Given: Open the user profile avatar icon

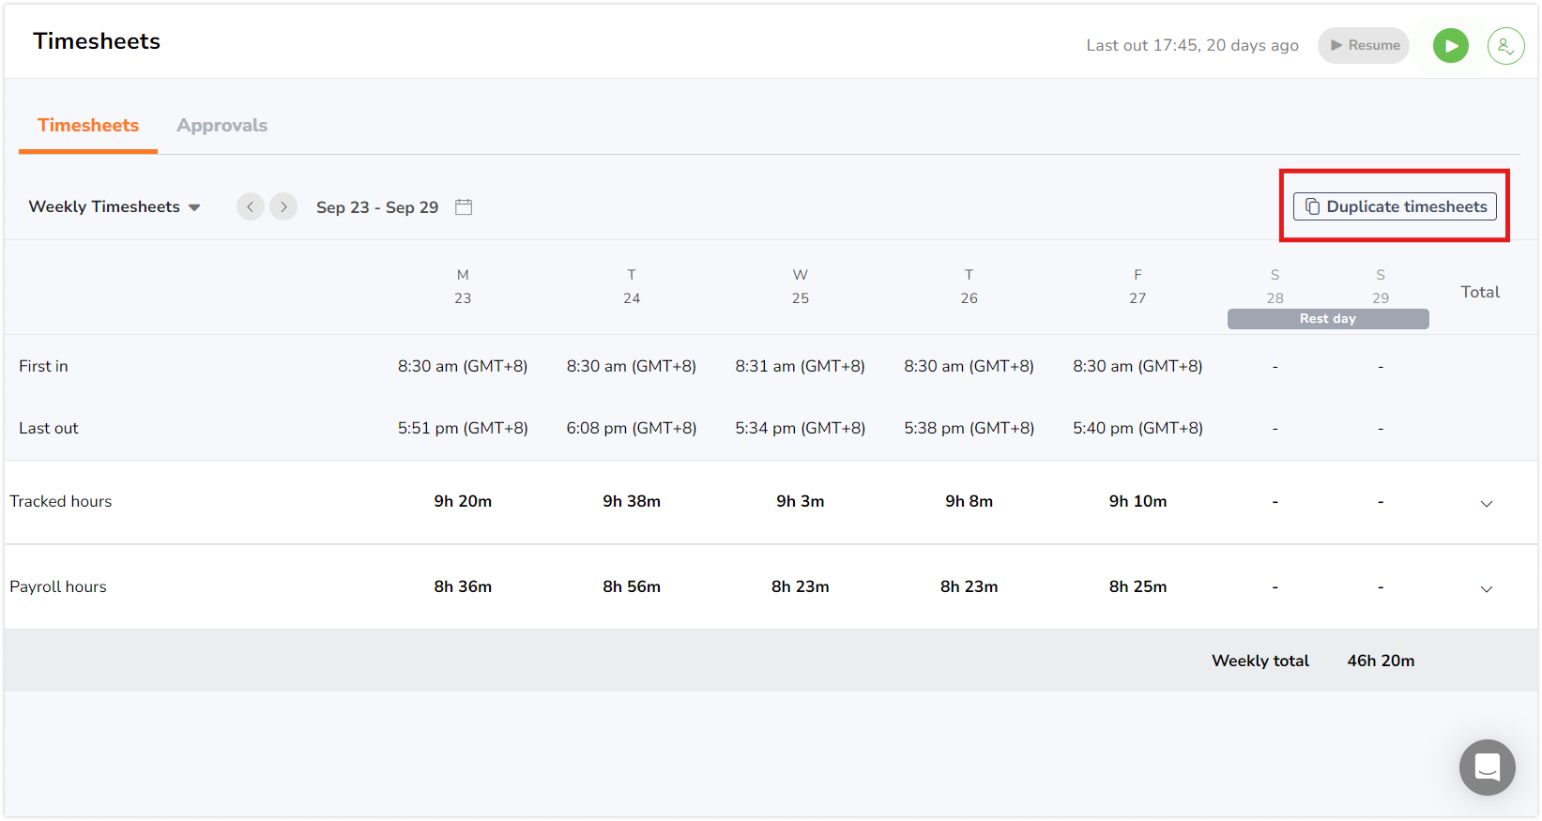Looking at the screenshot, I should (1505, 45).
